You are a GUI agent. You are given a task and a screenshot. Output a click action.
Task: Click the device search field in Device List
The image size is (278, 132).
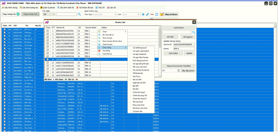[177, 32]
